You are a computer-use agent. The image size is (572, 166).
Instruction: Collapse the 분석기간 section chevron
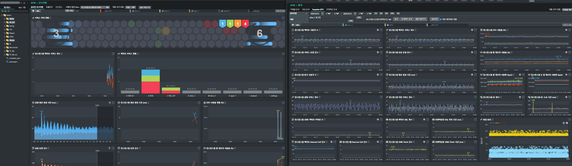coord(306,13)
